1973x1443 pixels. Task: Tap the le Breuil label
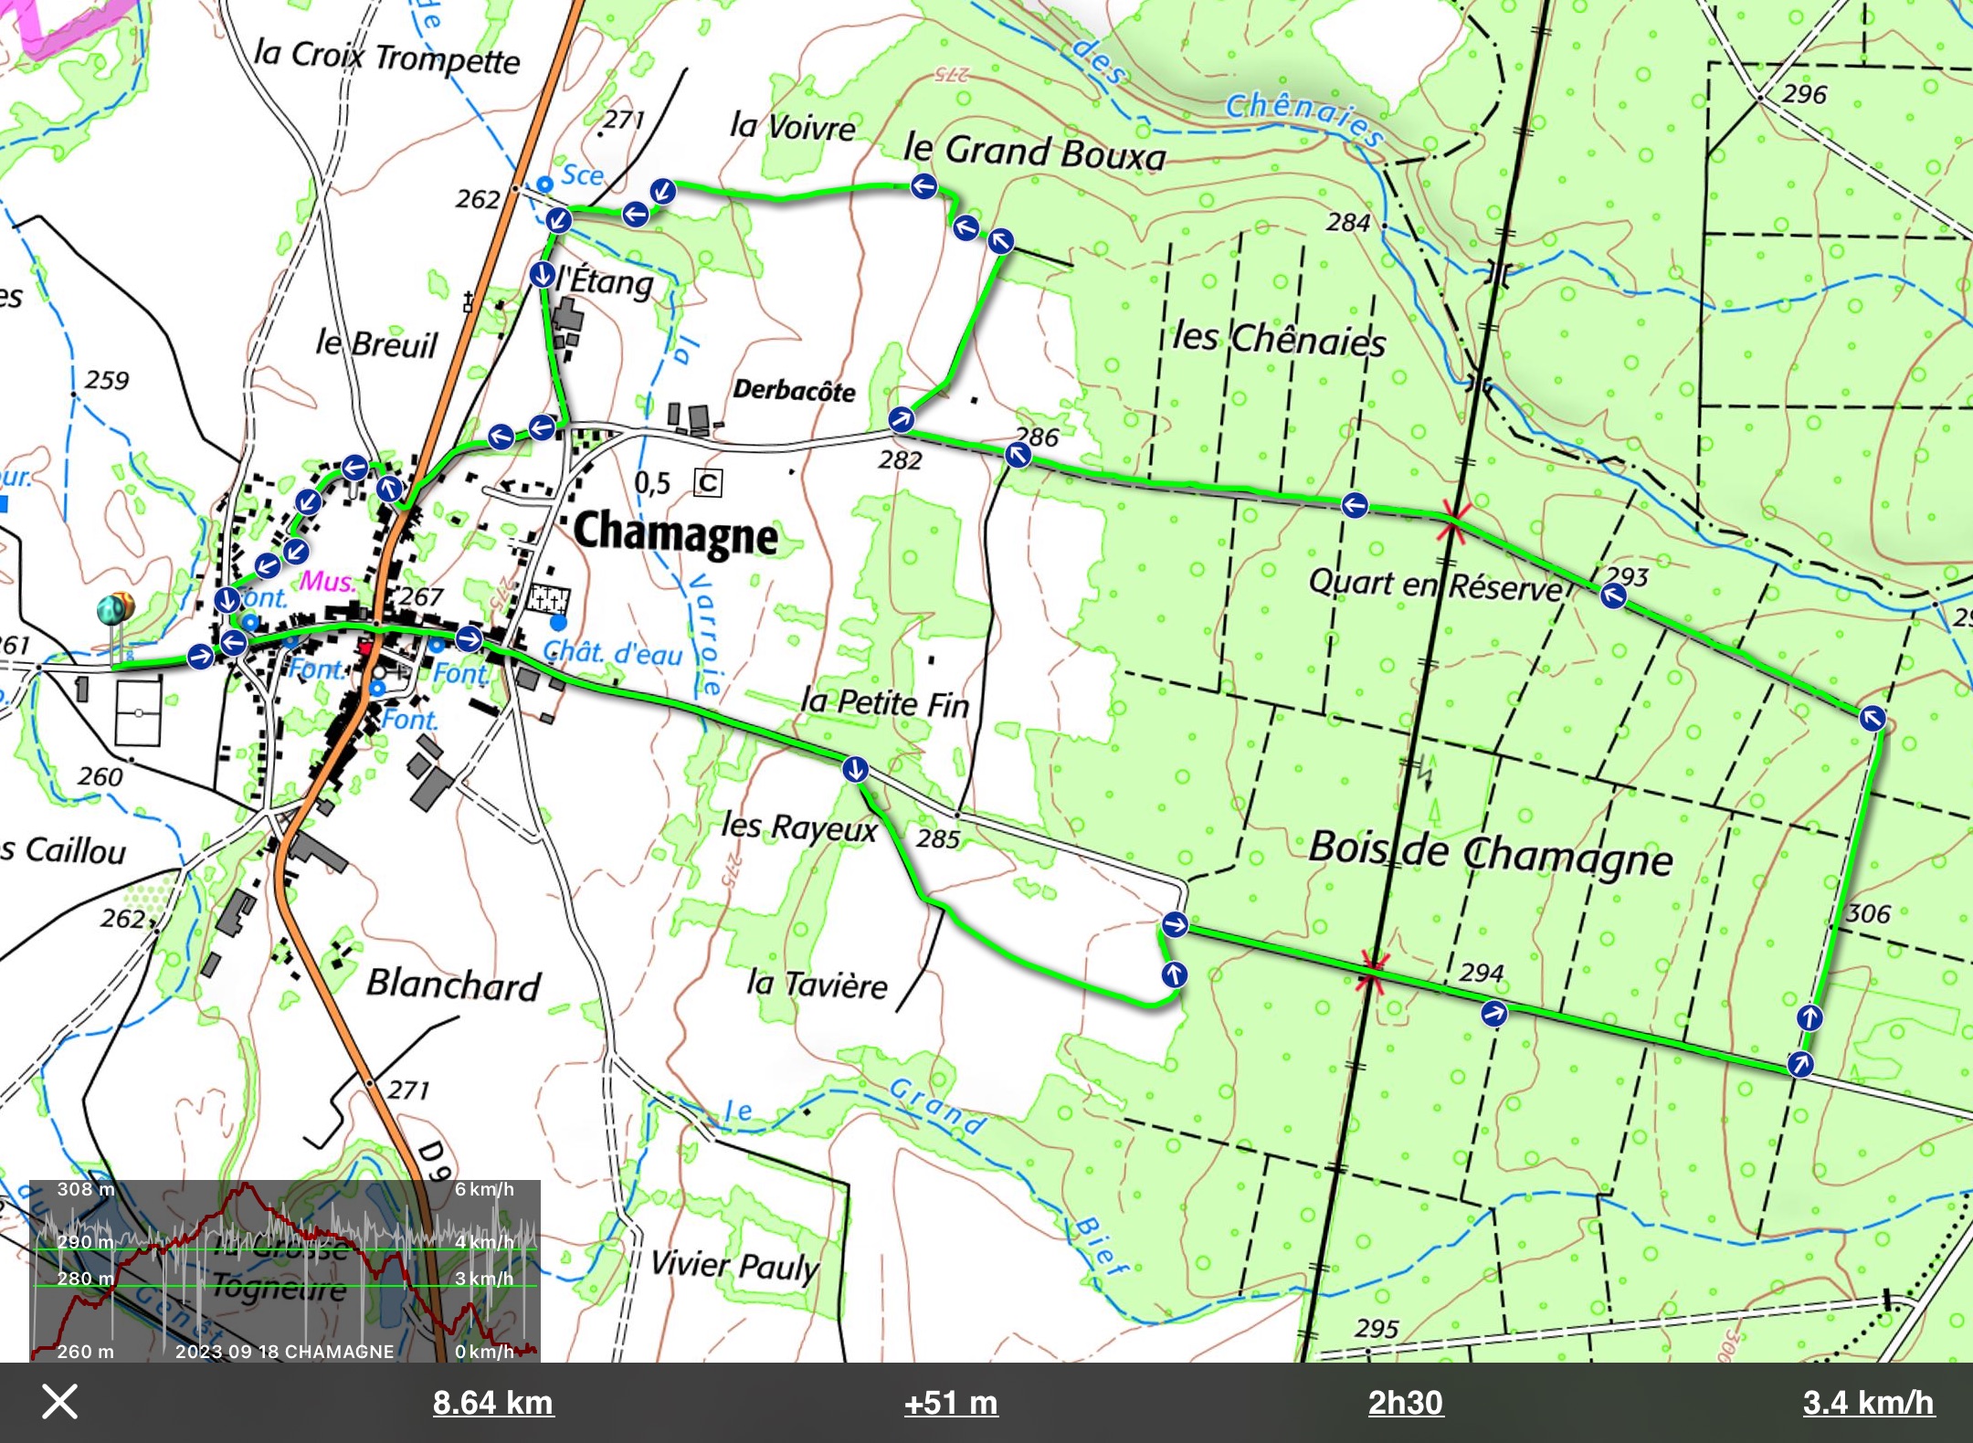377,343
